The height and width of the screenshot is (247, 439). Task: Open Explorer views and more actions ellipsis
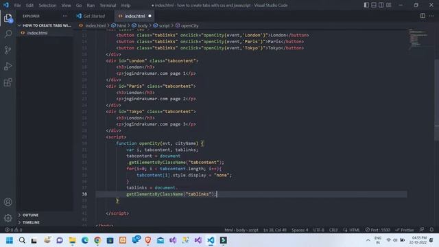coord(65,16)
